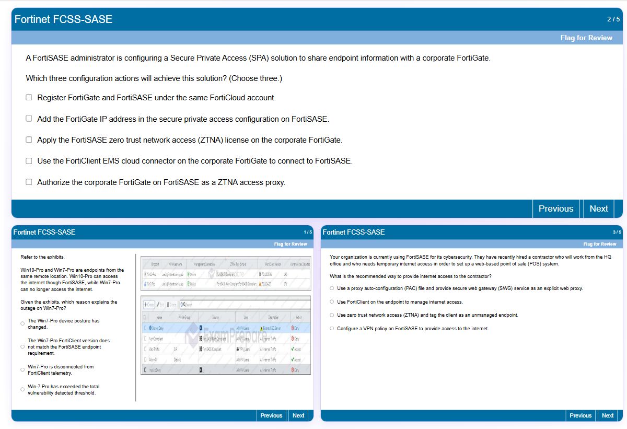Select 'Use a proxy auto-configuration (PAC) file' answer
The width and height of the screenshot is (627, 429).
click(x=332, y=288)
